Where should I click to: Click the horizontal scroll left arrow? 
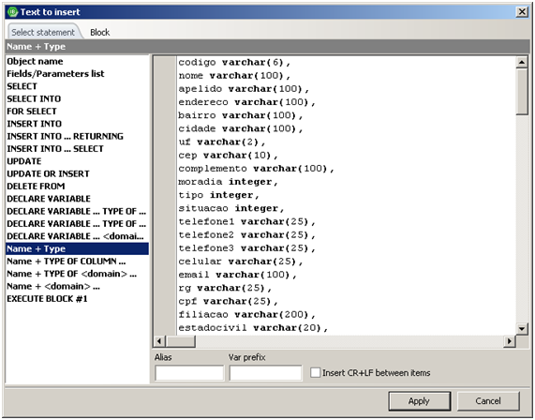click(159, 340)
